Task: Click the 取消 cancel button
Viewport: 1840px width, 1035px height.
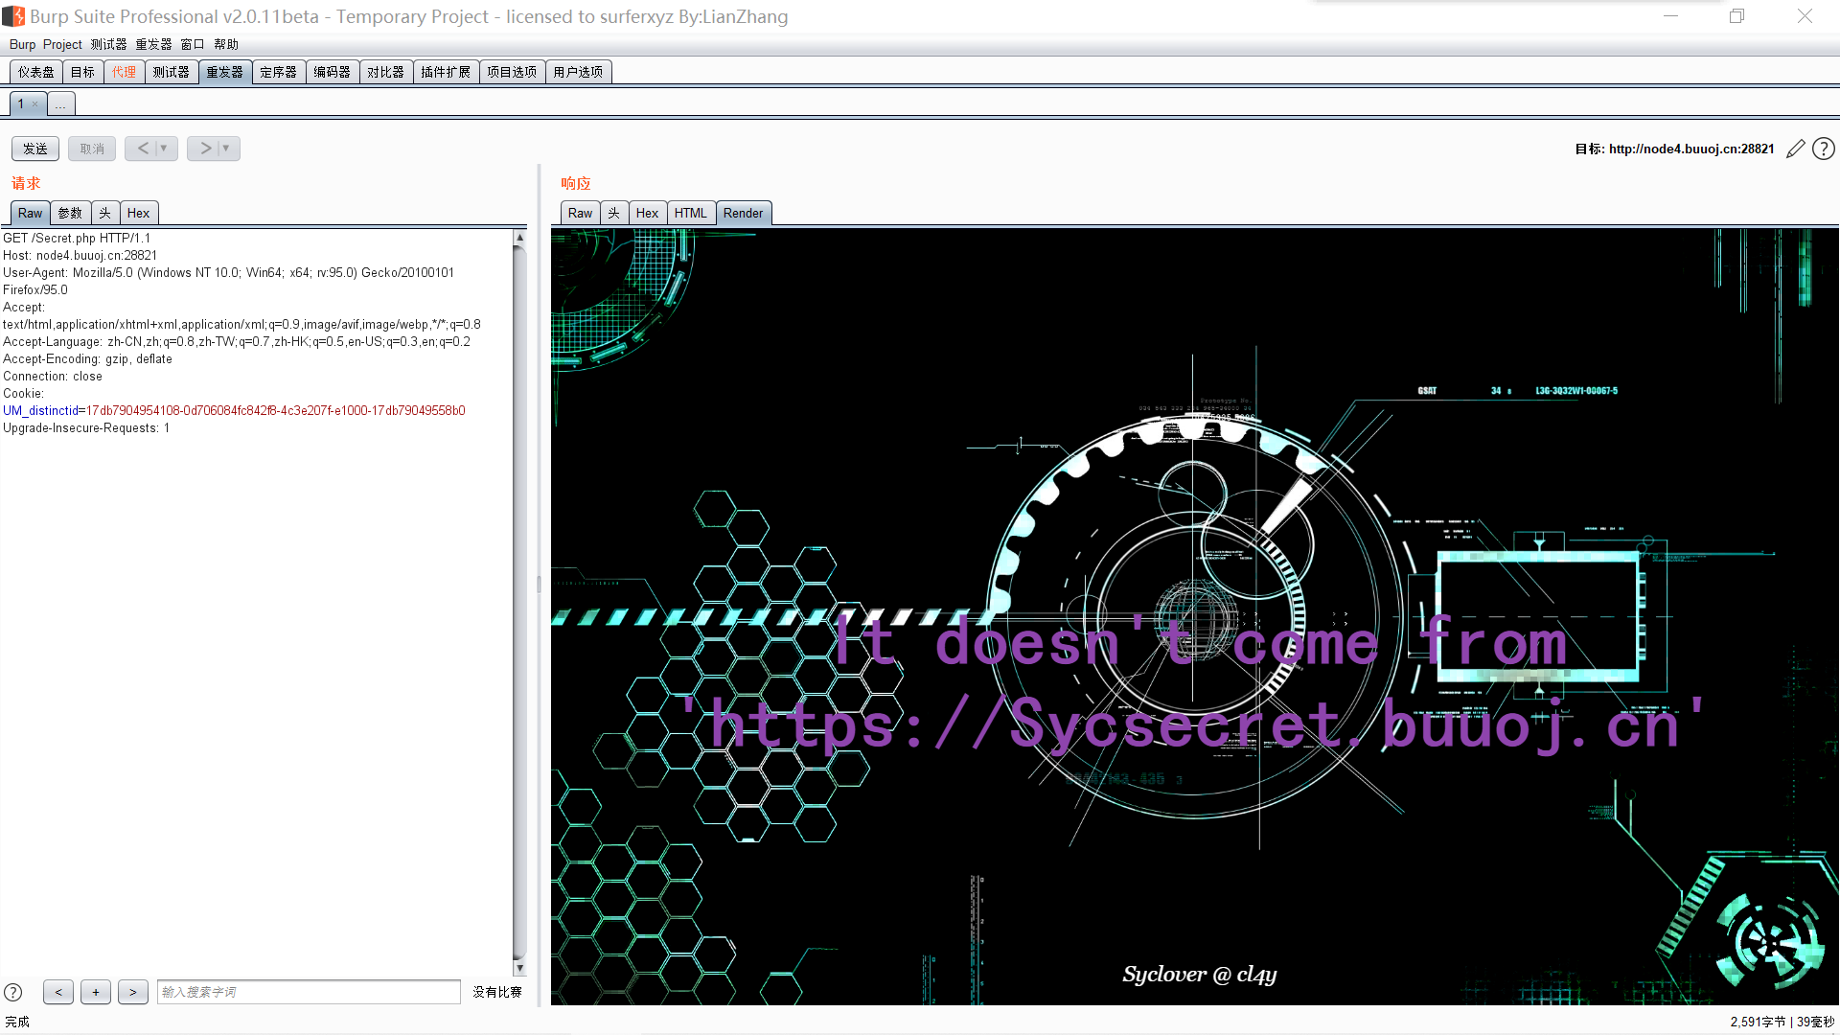Action: pos(92,149)
